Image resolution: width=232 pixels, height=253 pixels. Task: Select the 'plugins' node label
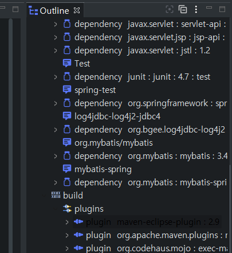(x=89, y=209)
